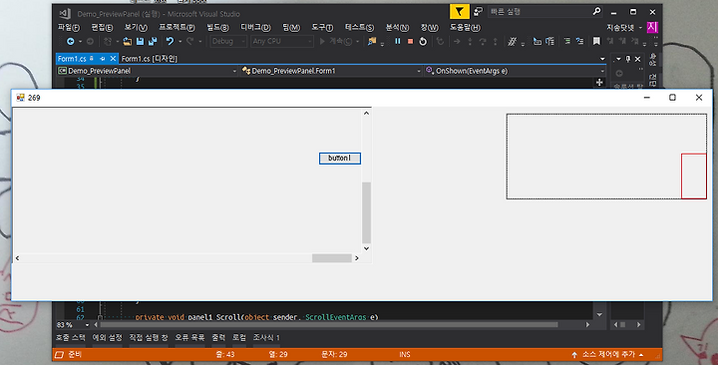Click the plus split icon above editor scrollbar
Screen dimensions: 718x365
tap(599, 83)
